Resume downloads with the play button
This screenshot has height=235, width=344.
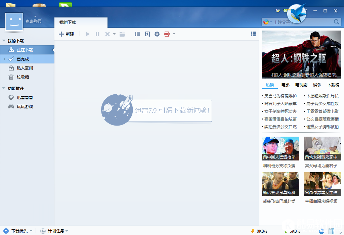(x=87, y=34)
